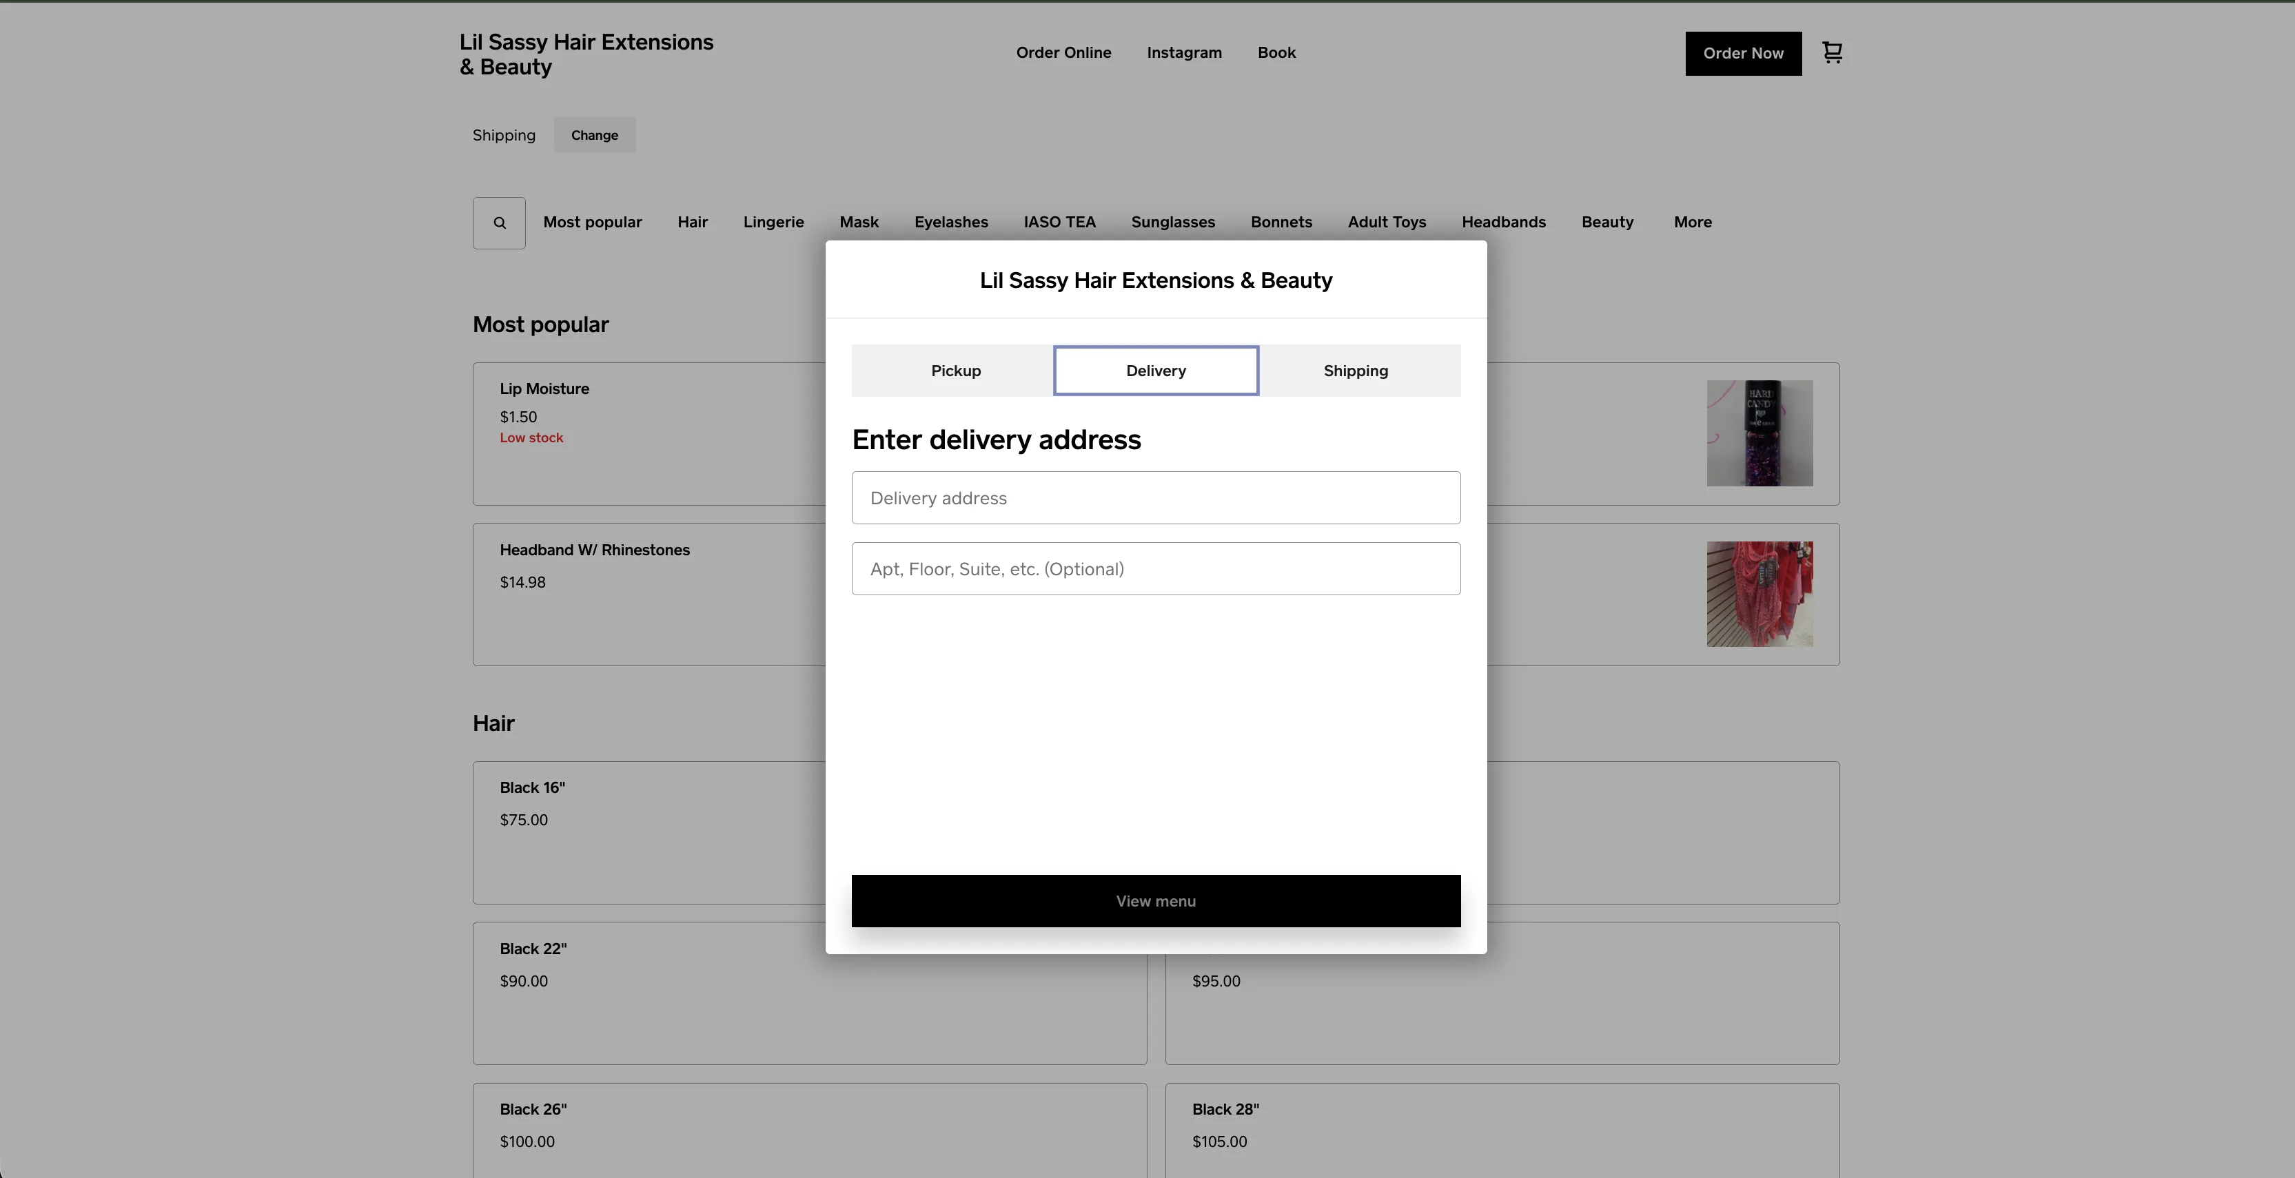Click the Change shipping button
This screenshot has height=1178, width=2295.
point(594,135)
